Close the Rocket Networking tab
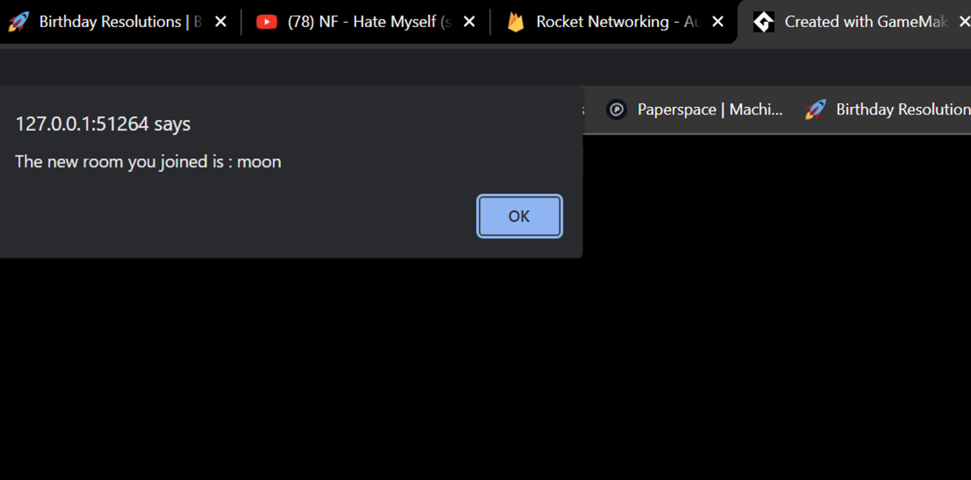Screen dimensions: 971x480 tap(718, 22)
